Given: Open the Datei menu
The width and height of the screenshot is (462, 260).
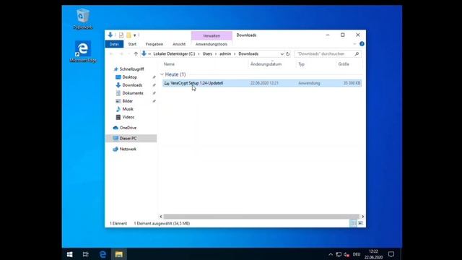Looking at the screenshot, I should pos(114,44).
